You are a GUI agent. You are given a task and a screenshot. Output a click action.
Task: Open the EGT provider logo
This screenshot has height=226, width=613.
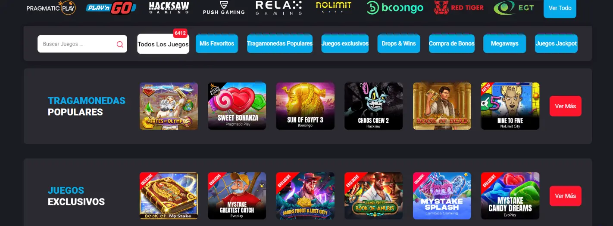pos(514,8)
